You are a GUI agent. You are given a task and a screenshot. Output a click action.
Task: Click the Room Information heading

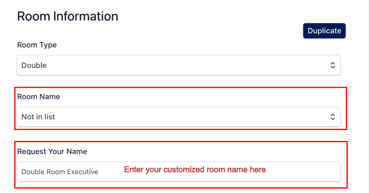pos(68,16)
